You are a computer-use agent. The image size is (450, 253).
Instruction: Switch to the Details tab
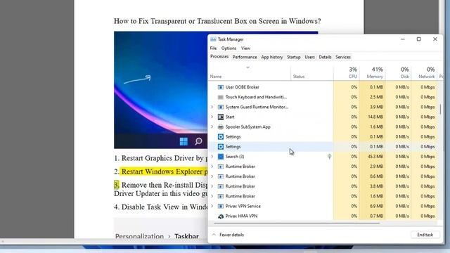pyautogui.click(x=325, y=57)
